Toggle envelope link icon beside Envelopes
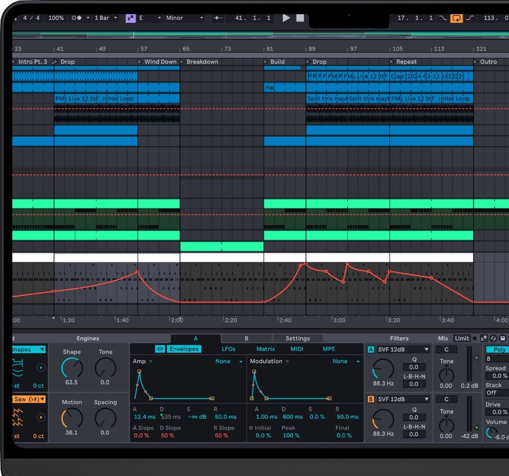Viewport: 509px width, 476px height. pos(160,349)
